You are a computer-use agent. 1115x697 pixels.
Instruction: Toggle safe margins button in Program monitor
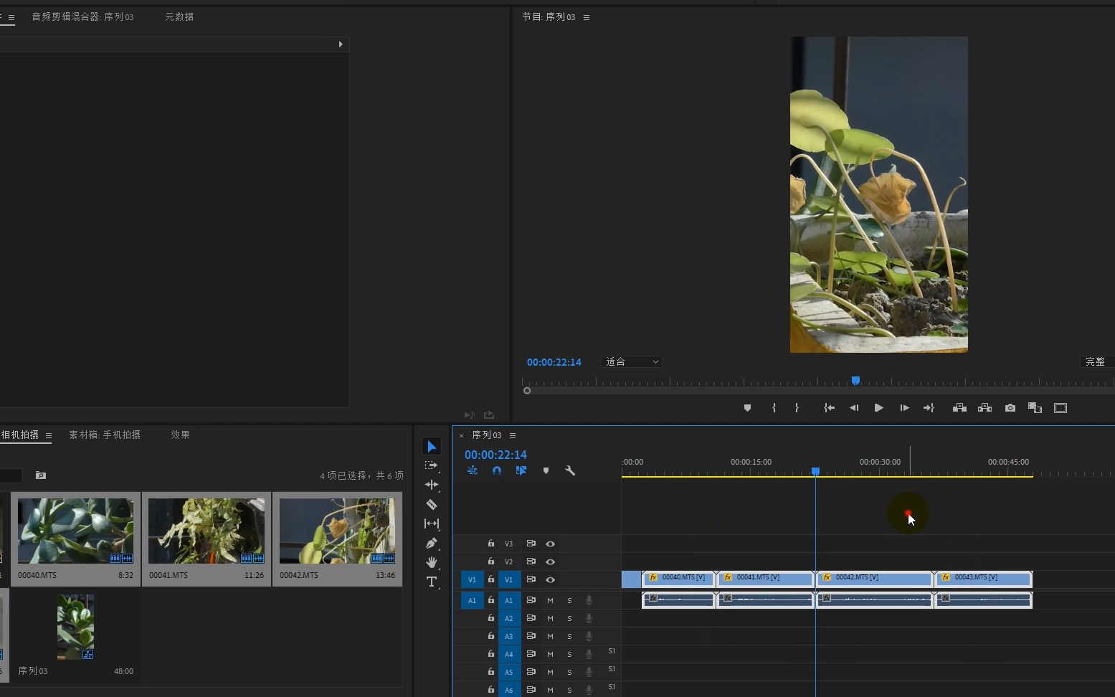[x=1061, y=408]
